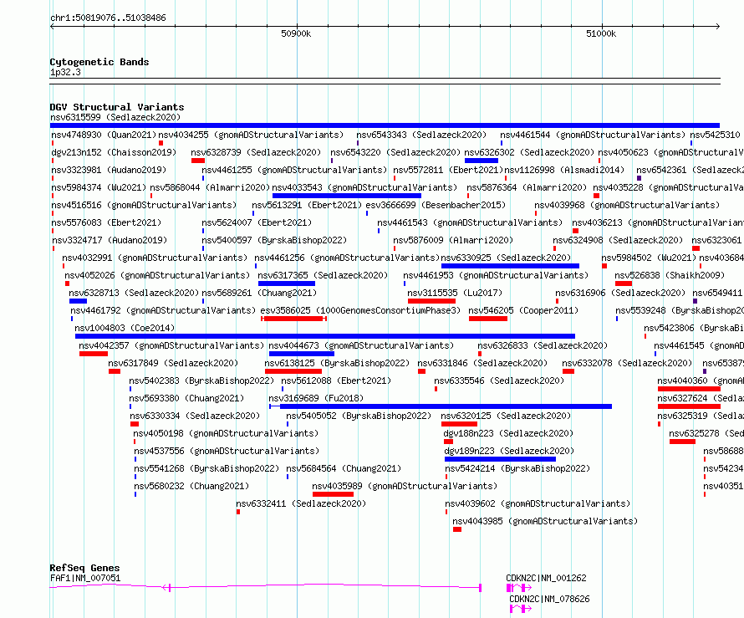
Task: Select the red nsv546205 (Cooper2011) bar
Action: (488, 319)
